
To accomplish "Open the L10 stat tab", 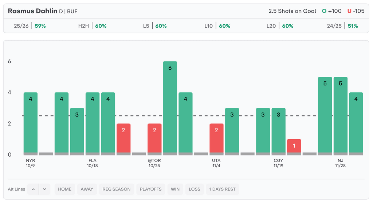I will (217, 26).
